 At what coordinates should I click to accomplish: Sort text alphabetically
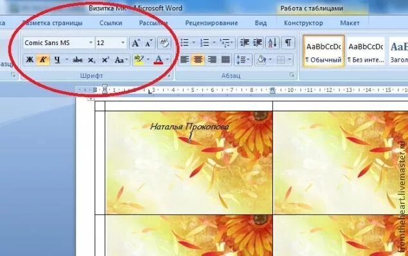[272, 42]
